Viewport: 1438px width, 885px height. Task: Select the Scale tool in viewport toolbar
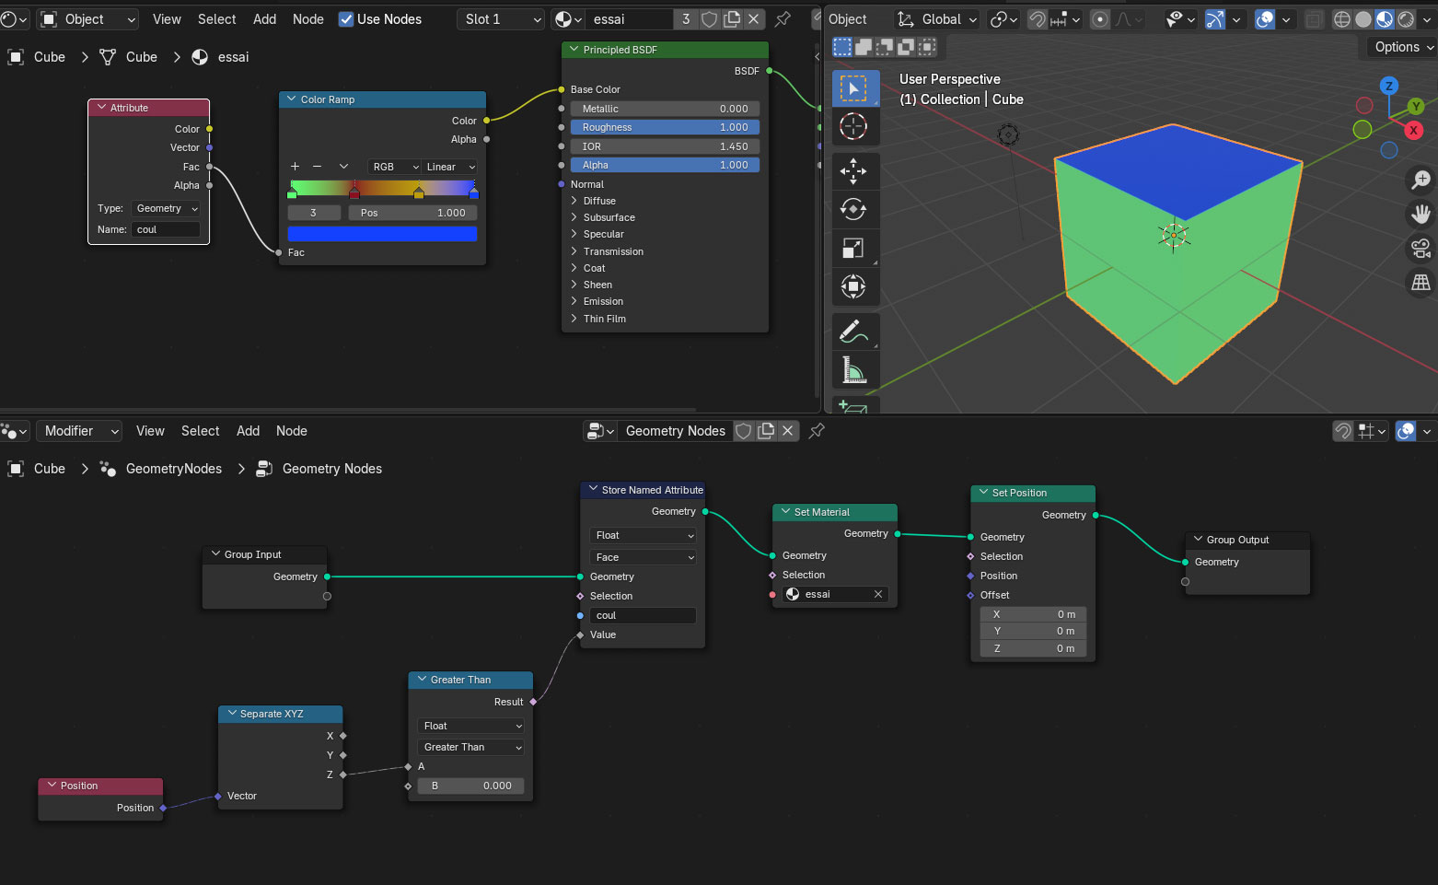point(853,248)
